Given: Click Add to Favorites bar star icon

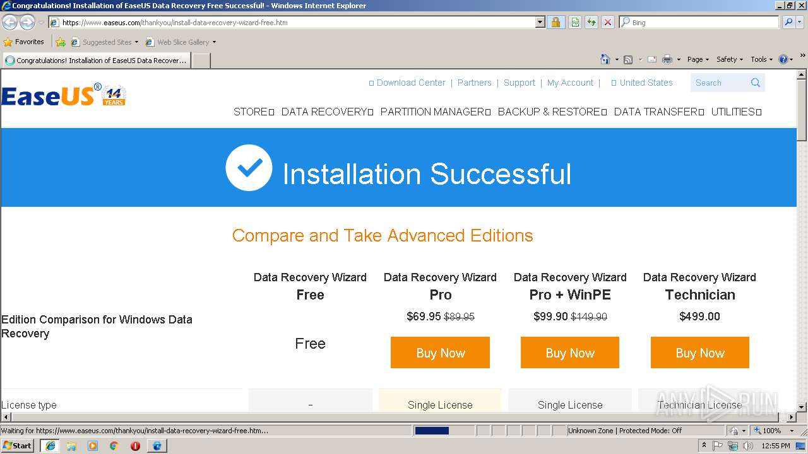Looking at the screenshot, I should [x=60, y=42].
